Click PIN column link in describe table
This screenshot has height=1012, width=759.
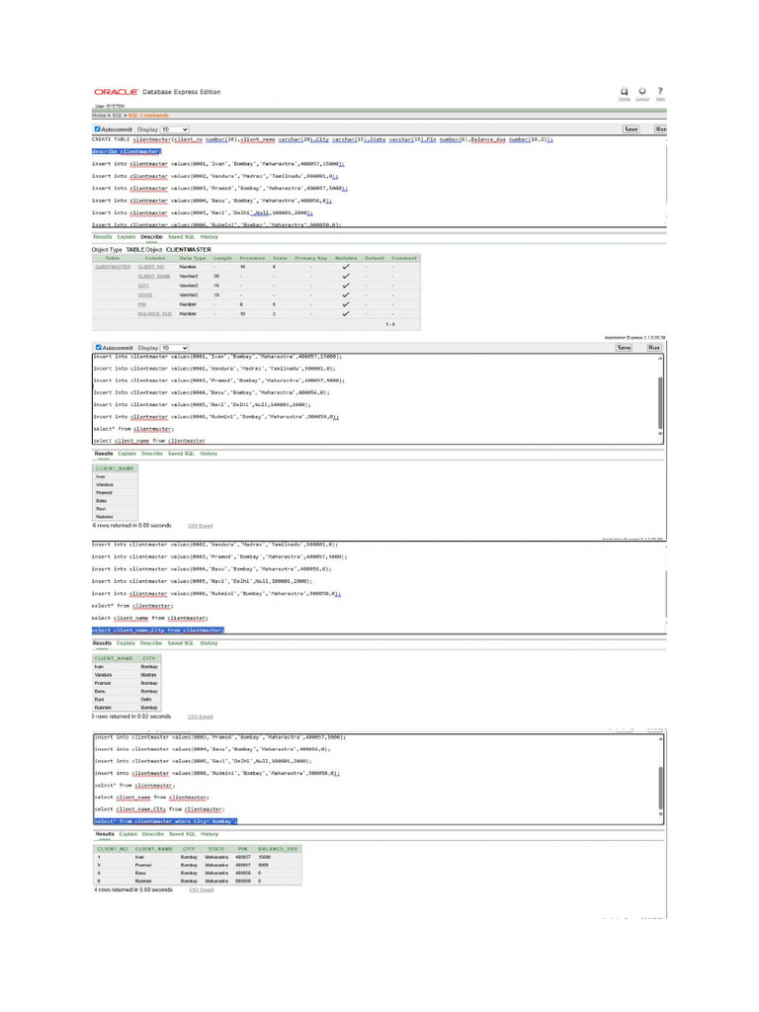142,304
